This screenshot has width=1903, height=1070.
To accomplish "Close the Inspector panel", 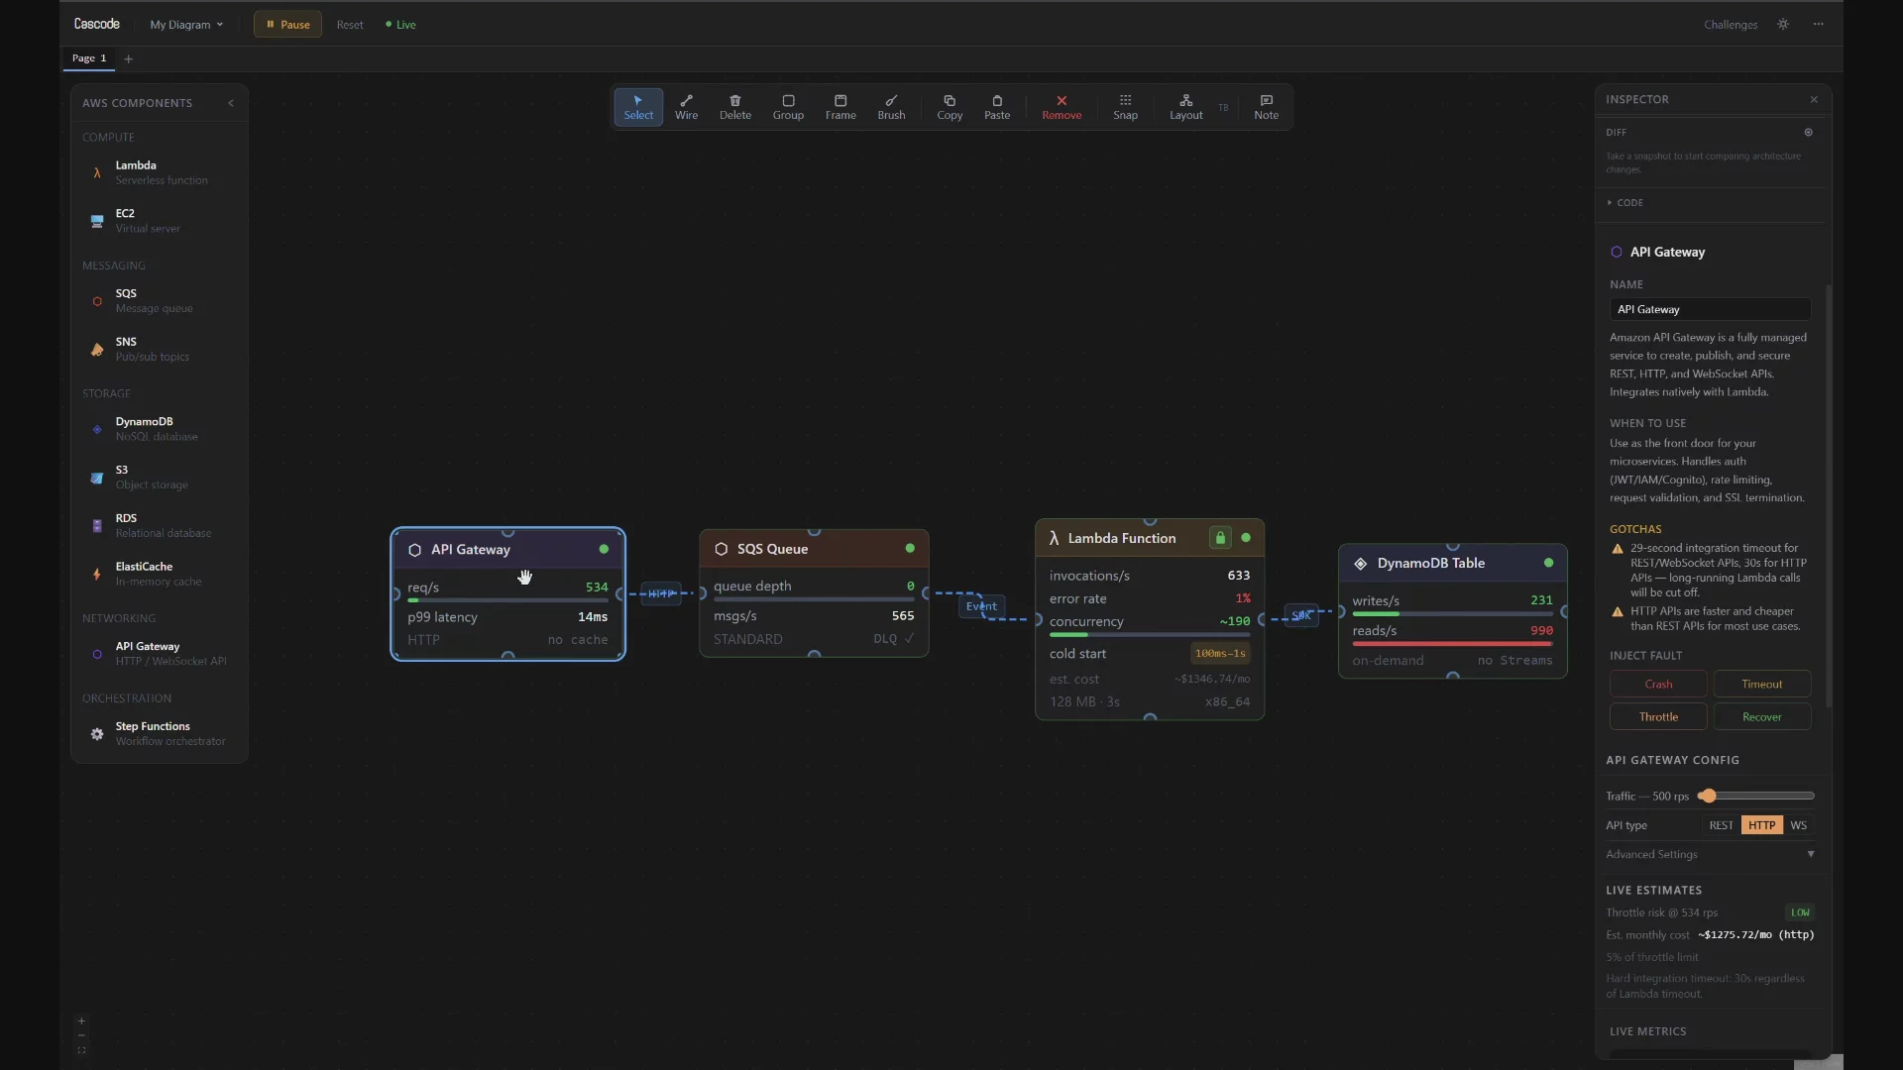I will [x=1814, y=100].
